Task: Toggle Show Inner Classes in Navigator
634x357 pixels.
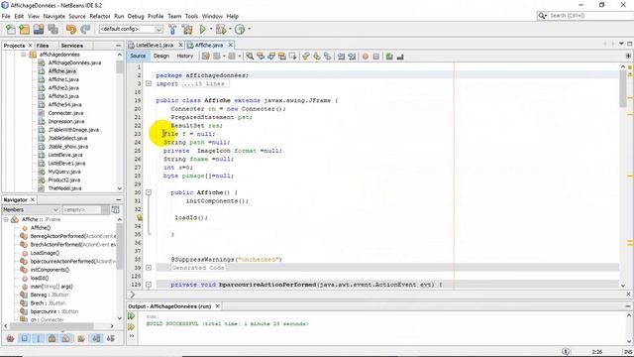Action: (x=66, y=338)
